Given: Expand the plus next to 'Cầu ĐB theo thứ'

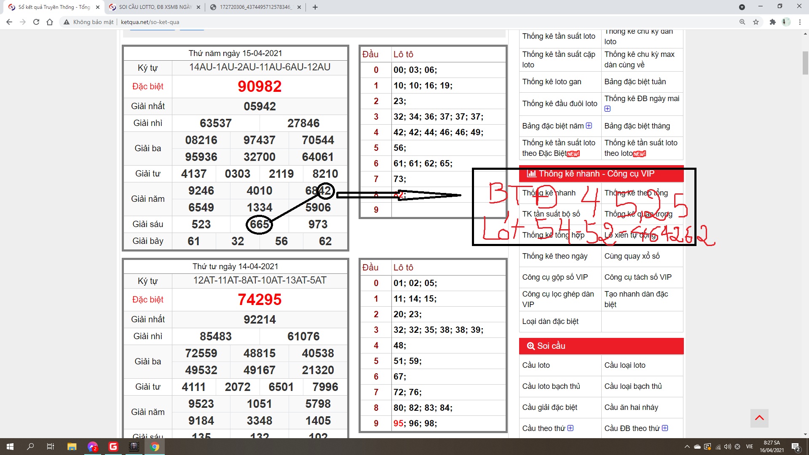Looking at the screenshot, I should tap(665, 428).
